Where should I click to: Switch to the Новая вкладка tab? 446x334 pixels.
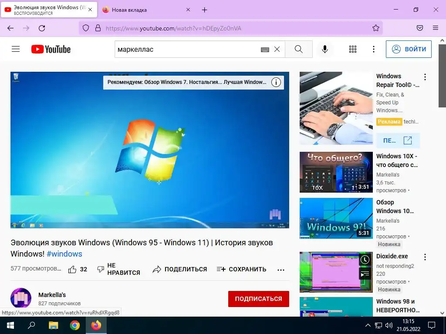pos(146,10)
